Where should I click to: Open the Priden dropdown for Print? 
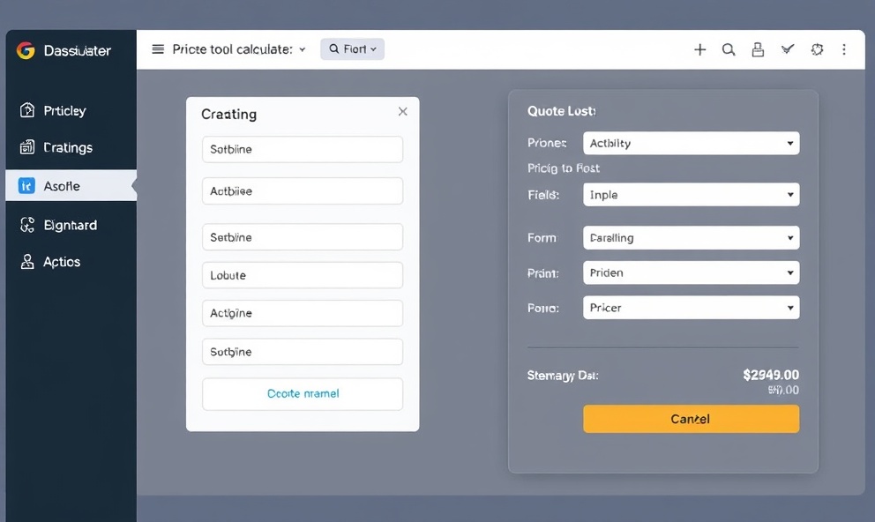point(691,272)
